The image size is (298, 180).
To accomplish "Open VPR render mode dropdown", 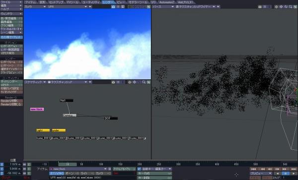I will [x=68, y=6].
